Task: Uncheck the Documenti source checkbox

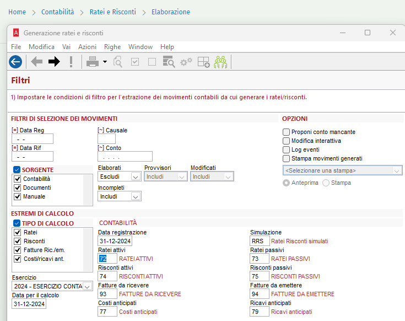Action: tap(17, 188)
